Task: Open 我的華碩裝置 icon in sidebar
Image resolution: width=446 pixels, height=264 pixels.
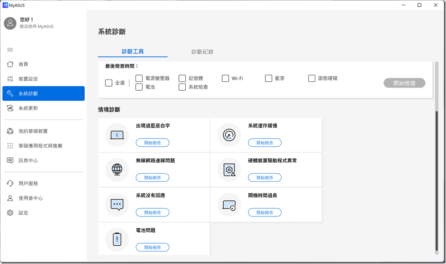Action: pyautogui.click(x=10, y=131)
